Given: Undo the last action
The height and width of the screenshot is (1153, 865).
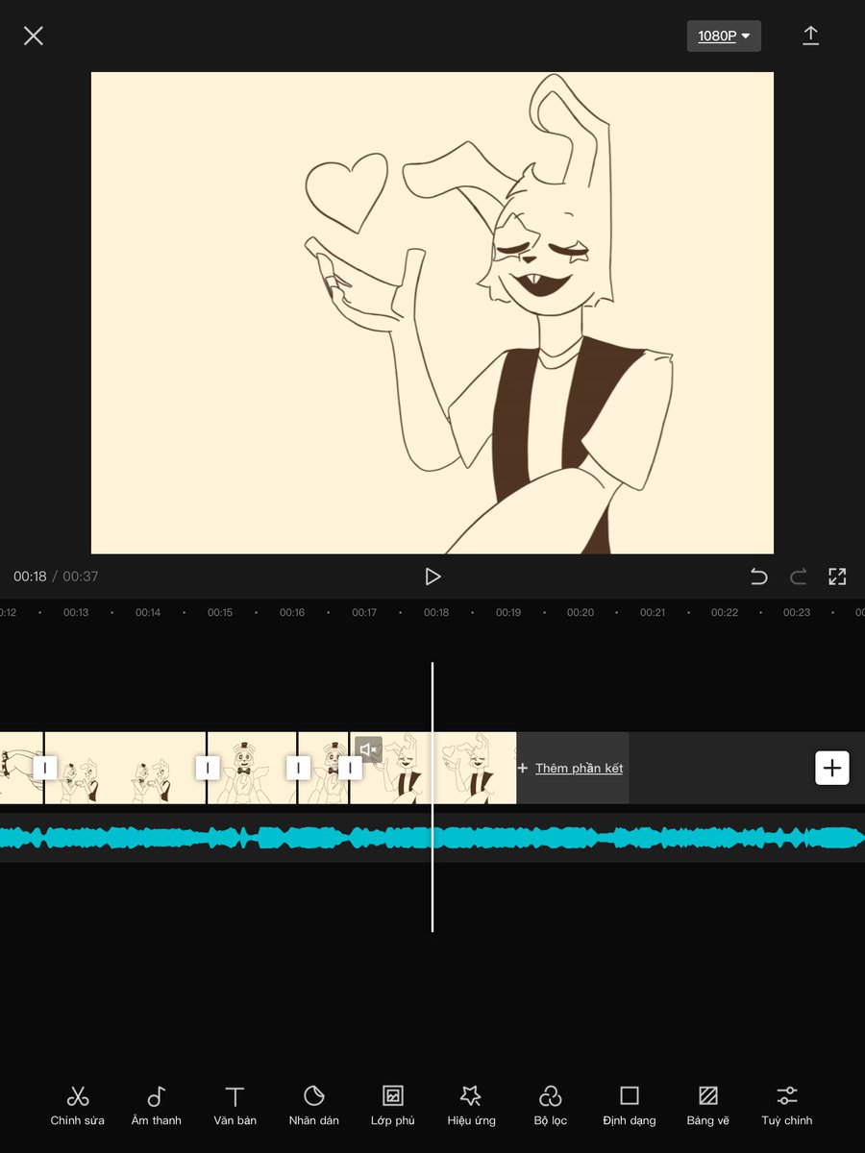Looking at the screenshot, I should click(758, 576).
